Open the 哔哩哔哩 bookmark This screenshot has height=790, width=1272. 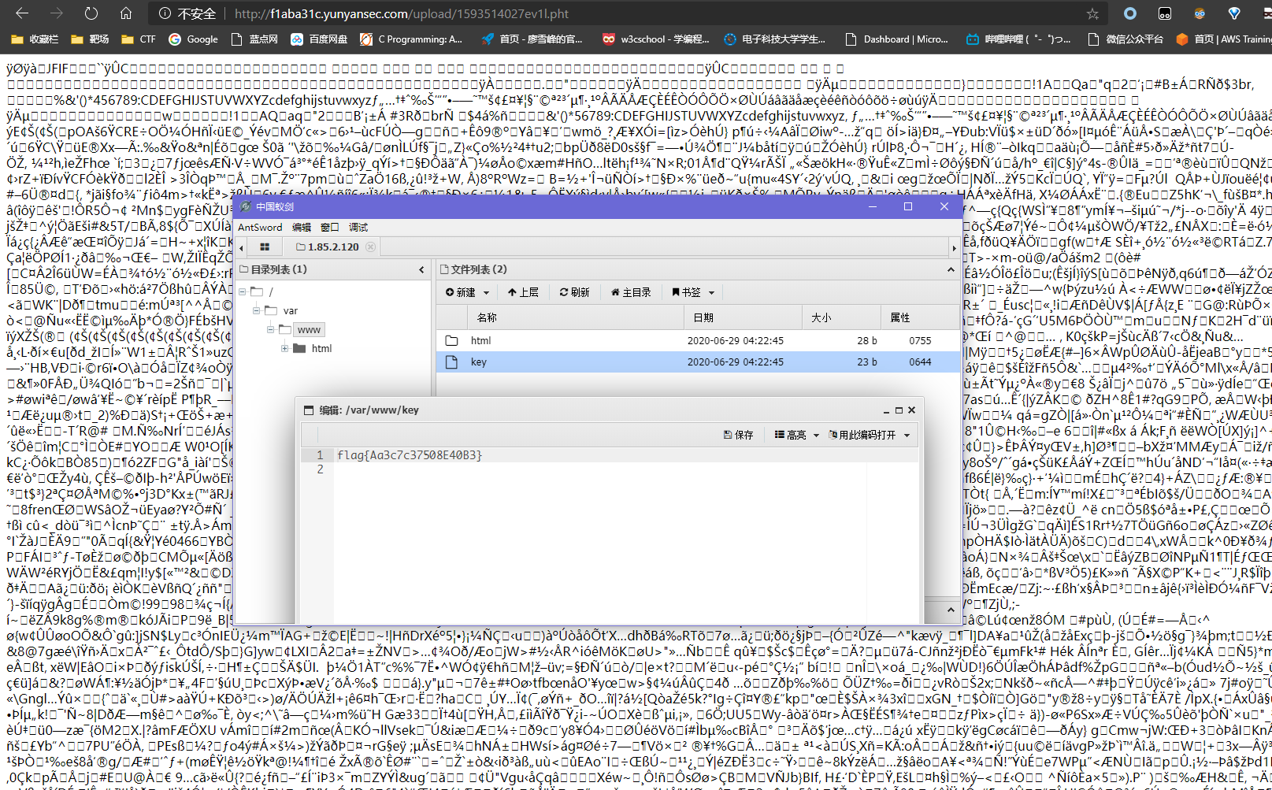click(x=1018, y=39)
